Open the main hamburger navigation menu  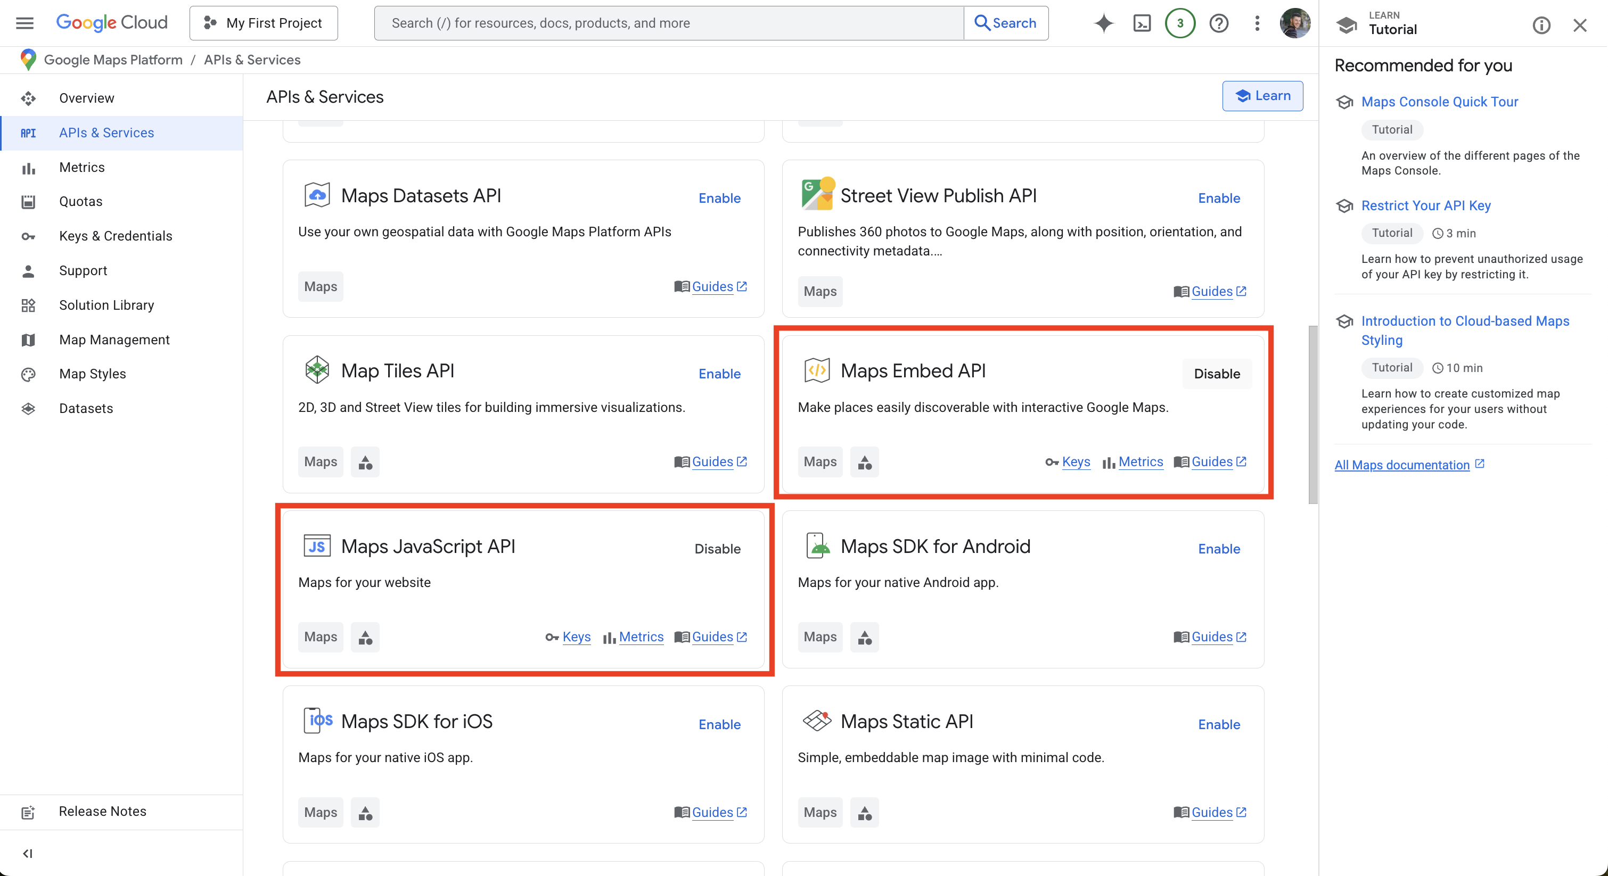(24, 23)
